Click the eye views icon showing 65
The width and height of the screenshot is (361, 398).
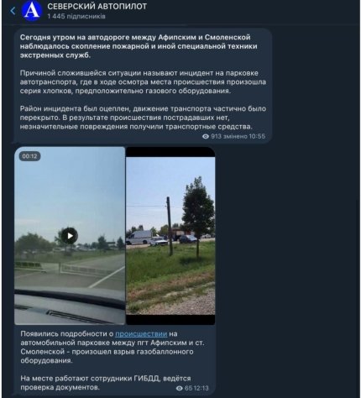[179, 388]
